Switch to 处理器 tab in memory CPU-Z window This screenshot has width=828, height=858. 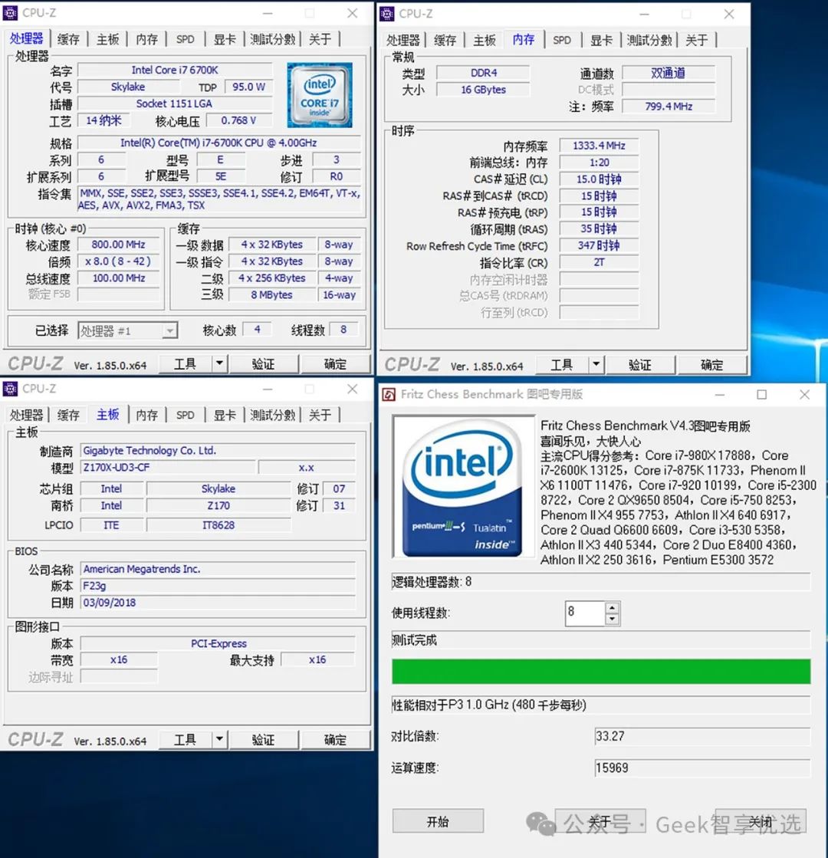tap(402, 41)
